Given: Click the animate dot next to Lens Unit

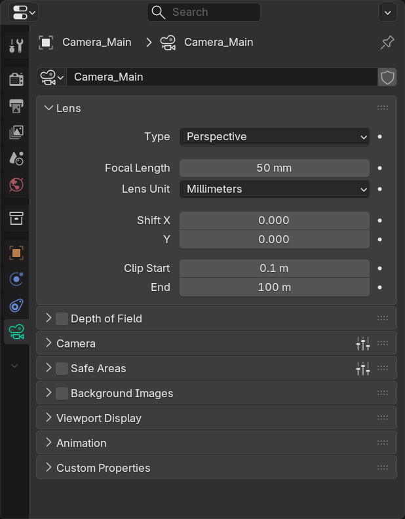Looking at the screenshot, I should [380, 189].
